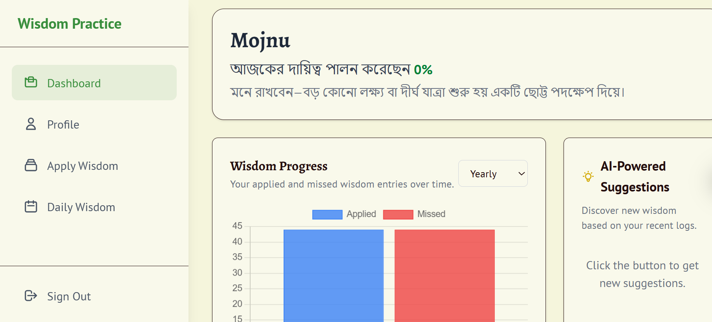Open the Yearly period dropdown
The image size is (712, 322).
[x=492, y=174]
